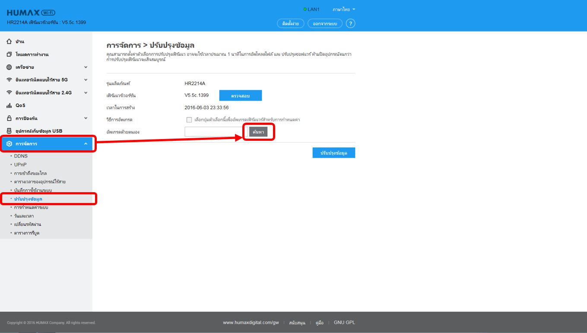Select การเข้าถึงระยะไกล submenu item
The height and width of the screenshot is (333, 587).
(x=30, y=173)
